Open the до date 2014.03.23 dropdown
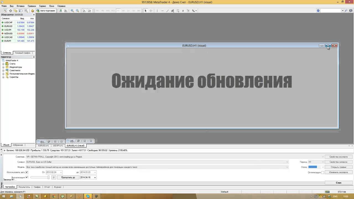The height and width of the screenshot is (199, 354). point(95,172)
